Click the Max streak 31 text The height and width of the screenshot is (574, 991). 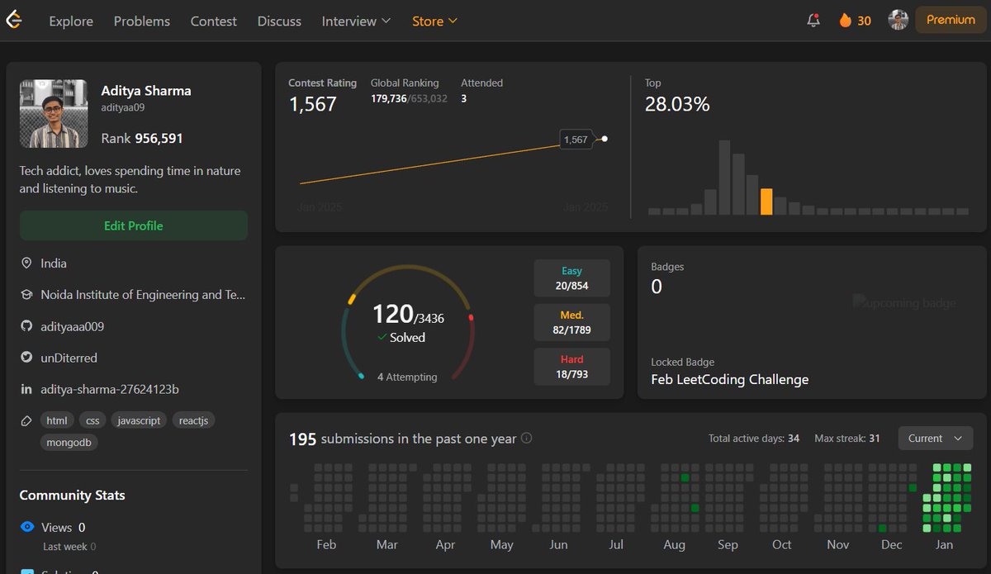pyautogui.click(x=847, y=439)
